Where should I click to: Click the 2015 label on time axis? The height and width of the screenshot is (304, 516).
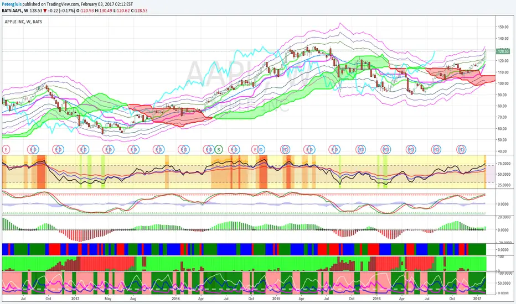[x=276, y=298]
